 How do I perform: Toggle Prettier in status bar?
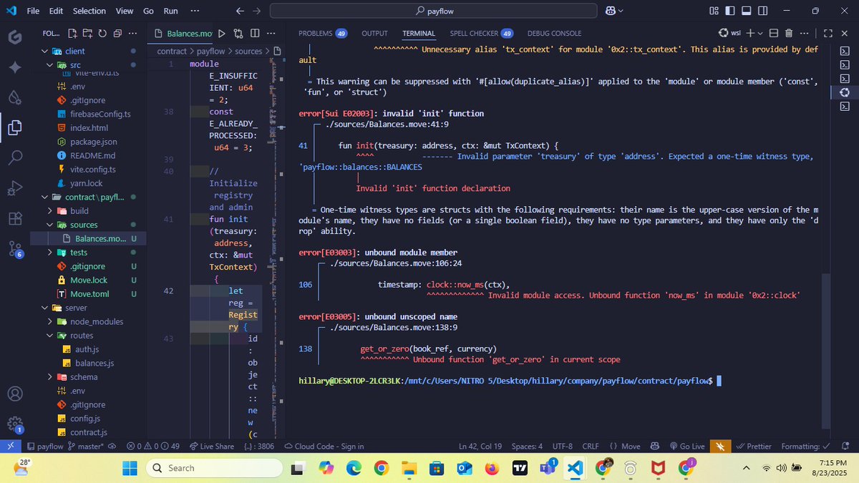click(754, 446)
